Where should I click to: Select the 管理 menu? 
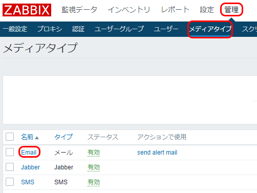click(x=231, y=10)
